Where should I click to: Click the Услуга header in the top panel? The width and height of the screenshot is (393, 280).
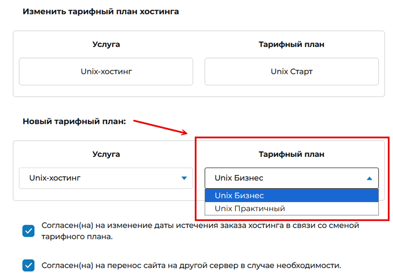click(106, 44)
